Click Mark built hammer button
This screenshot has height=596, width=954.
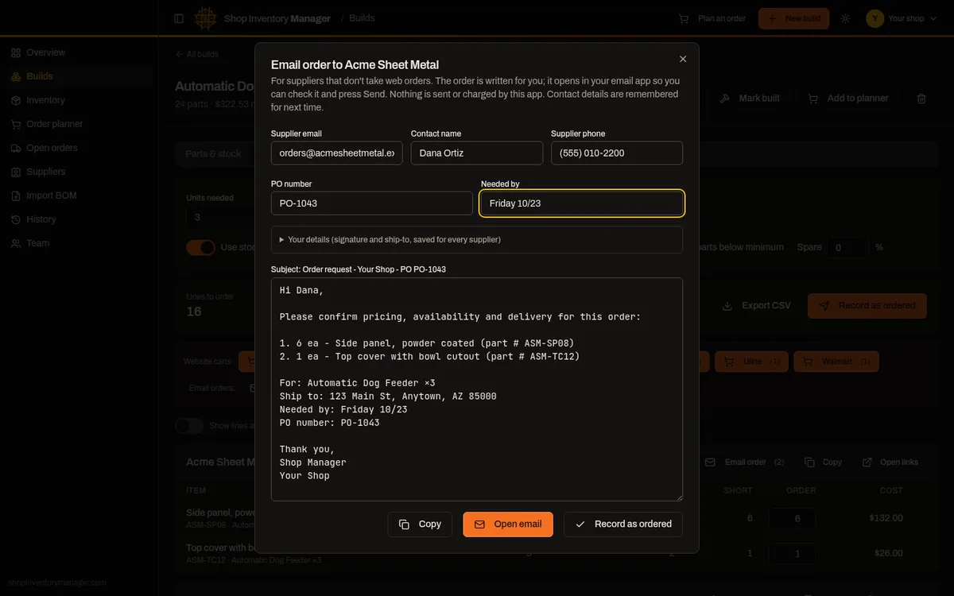coord(750,99)
